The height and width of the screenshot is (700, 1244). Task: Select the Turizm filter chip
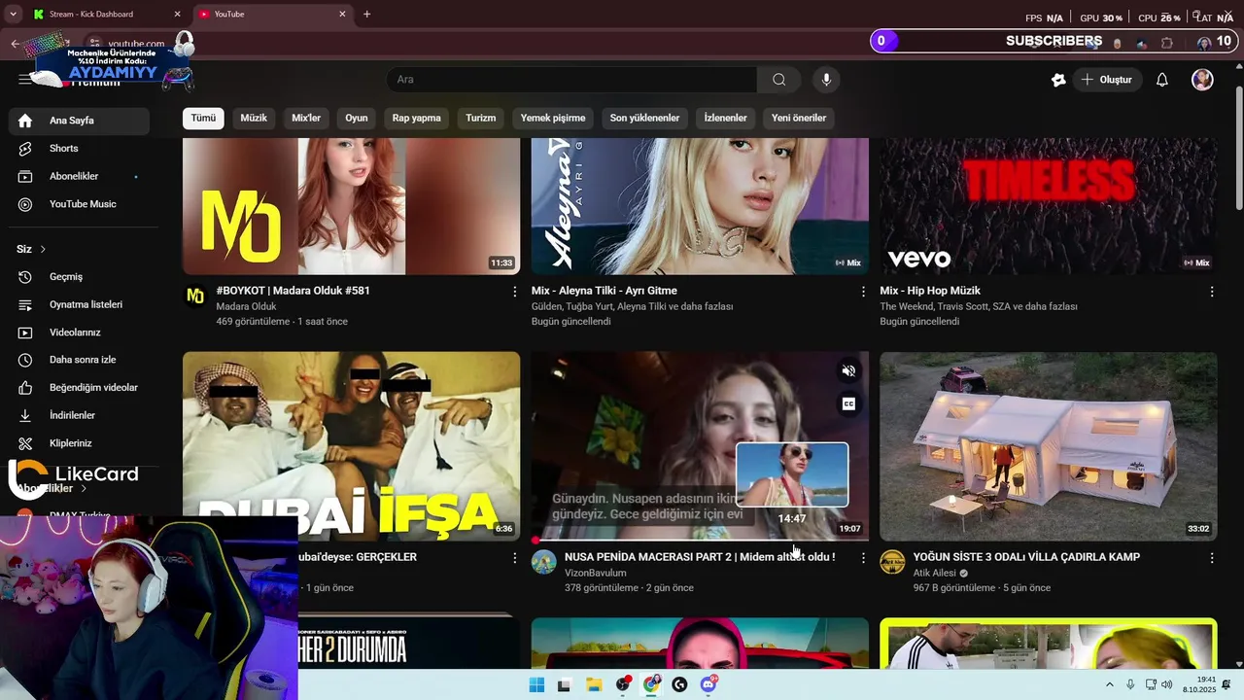pos(480,119)
